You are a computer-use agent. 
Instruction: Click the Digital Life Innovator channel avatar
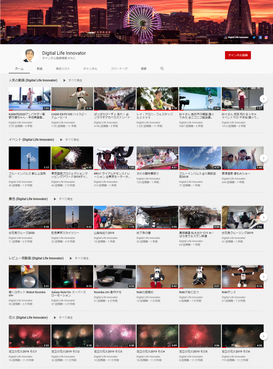(29, 55)
